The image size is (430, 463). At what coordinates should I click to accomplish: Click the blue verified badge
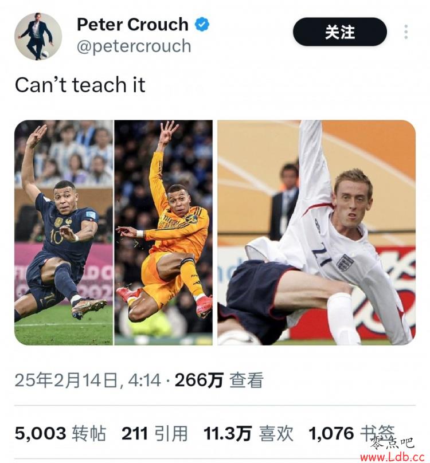click(202, 24)
